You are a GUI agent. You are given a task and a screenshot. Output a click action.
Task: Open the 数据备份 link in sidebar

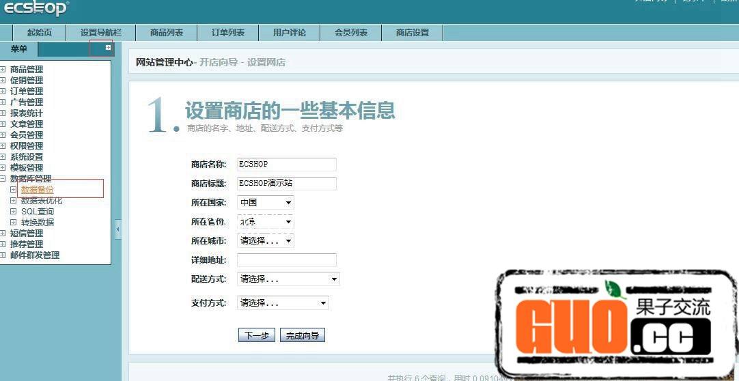[37, 190]
